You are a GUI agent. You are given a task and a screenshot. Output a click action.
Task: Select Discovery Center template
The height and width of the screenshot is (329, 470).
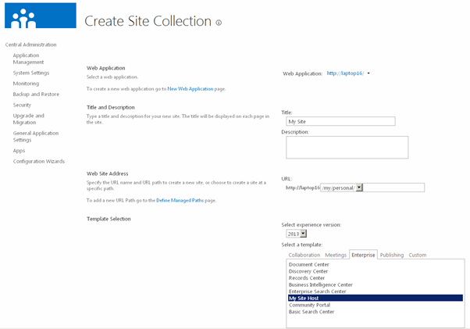click(x=308, y=271)
